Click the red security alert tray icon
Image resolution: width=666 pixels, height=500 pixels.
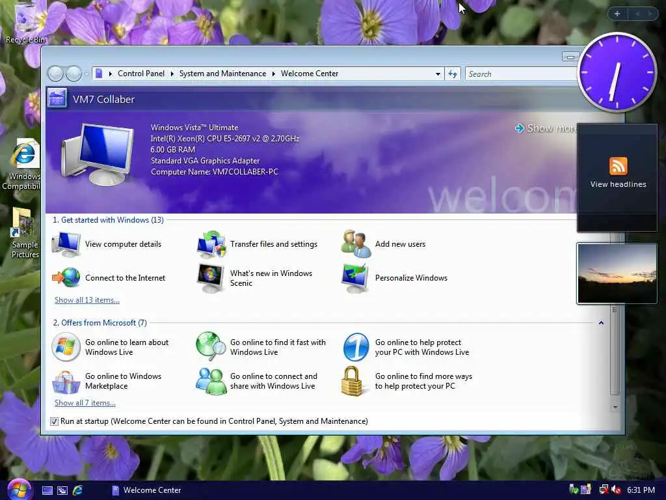tap(617, 490)
